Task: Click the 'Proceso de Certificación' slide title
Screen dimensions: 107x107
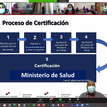Action: [35, 23]
